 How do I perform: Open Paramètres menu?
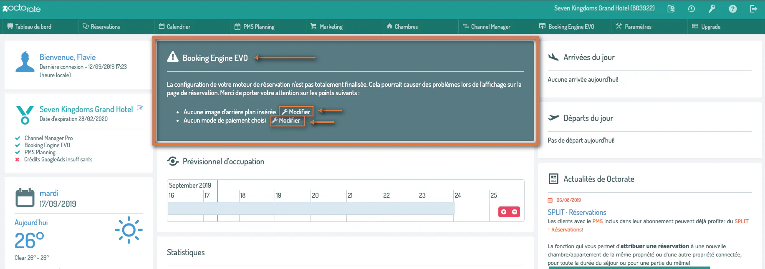[634, 27]
